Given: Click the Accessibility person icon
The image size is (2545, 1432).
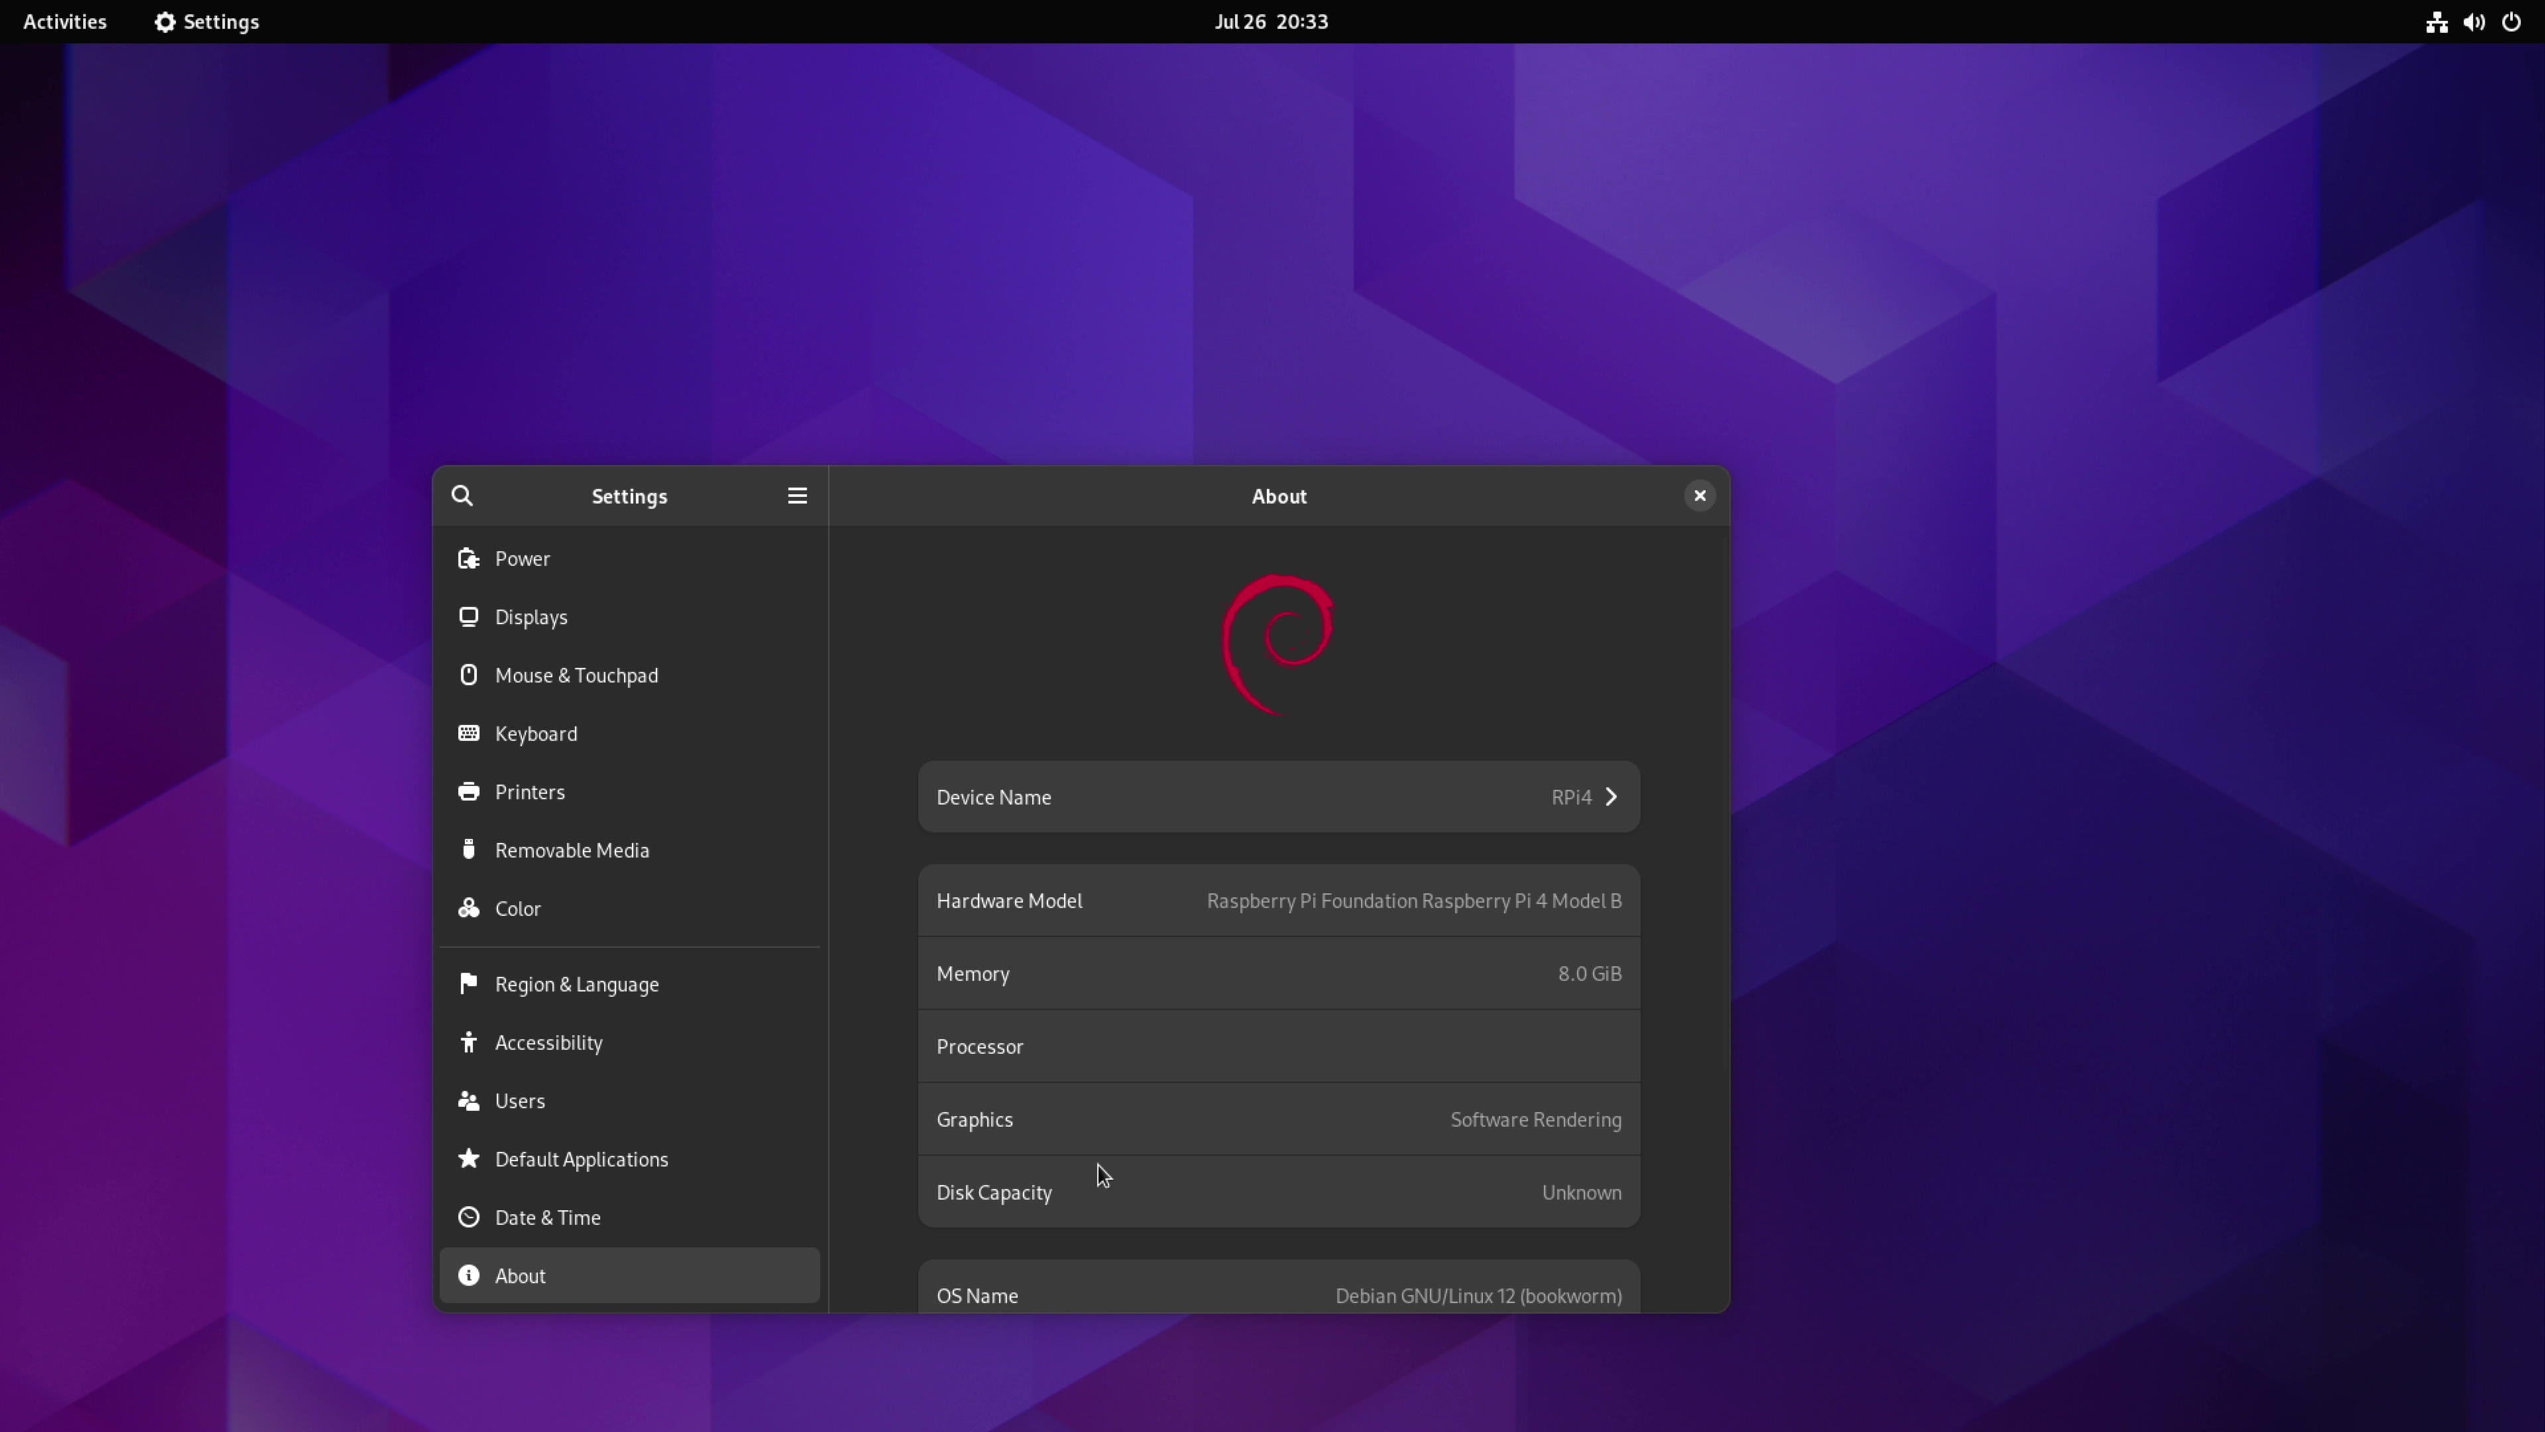Looking at the screenshot, I should [469, 1042].
